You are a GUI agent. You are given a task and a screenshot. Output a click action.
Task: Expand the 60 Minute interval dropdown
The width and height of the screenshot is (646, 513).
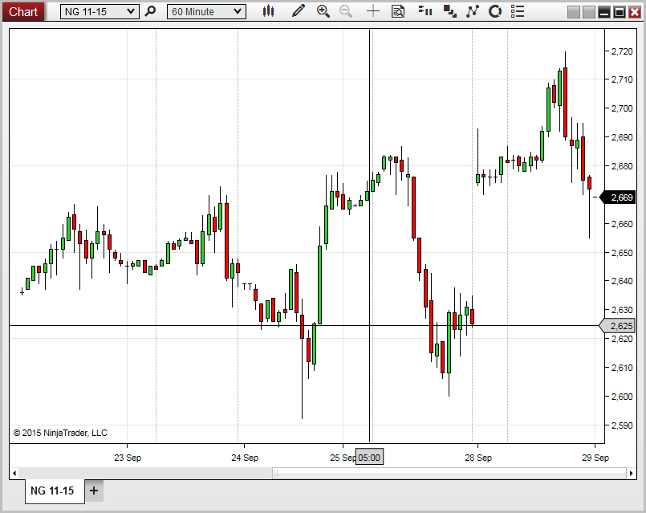click(206, 11)
